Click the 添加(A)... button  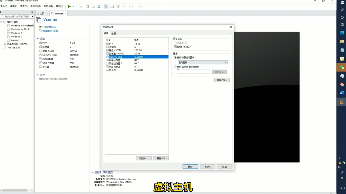point(144,158)
